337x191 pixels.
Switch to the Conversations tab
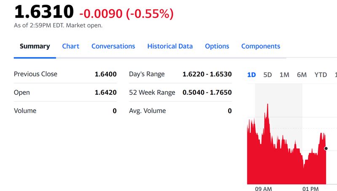point(113,46)
